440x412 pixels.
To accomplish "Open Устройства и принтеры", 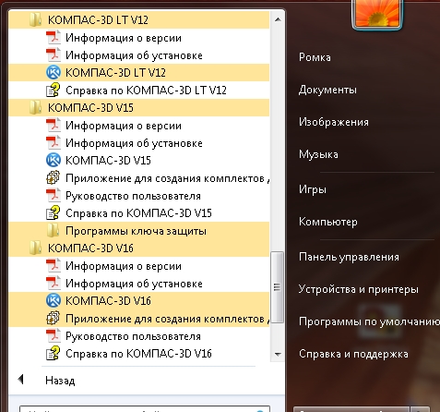I will [x=359, y=289].
